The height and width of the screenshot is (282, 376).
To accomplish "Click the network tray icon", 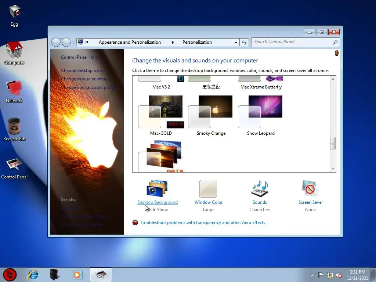I will [x=330, y=275].
